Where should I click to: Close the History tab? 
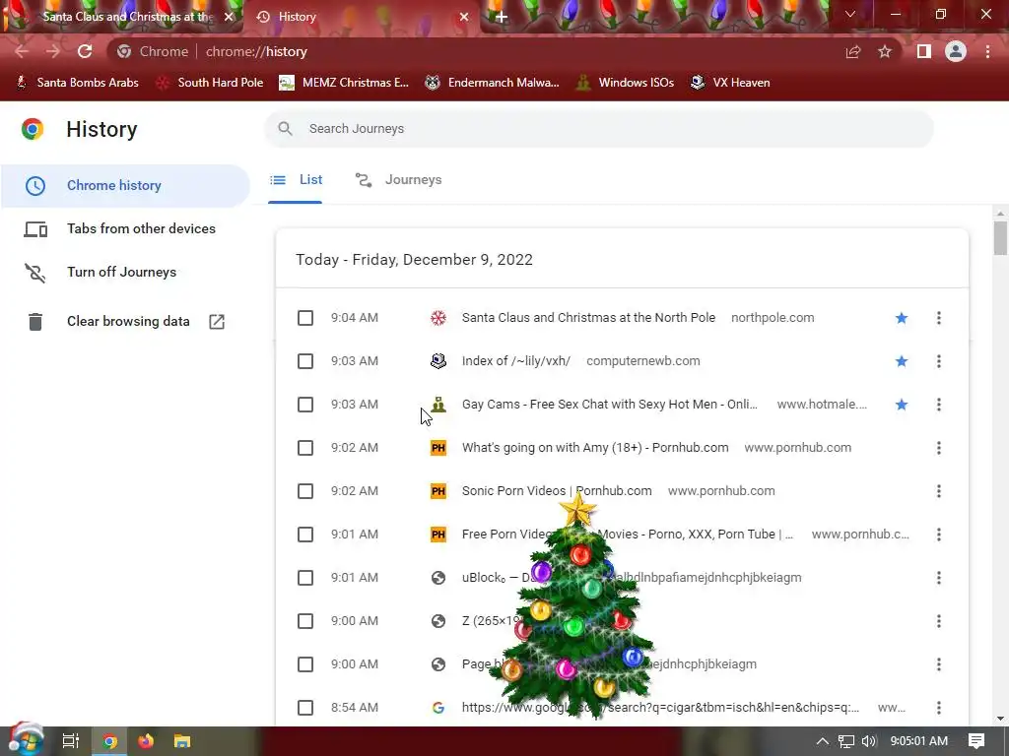pos(464,17)
